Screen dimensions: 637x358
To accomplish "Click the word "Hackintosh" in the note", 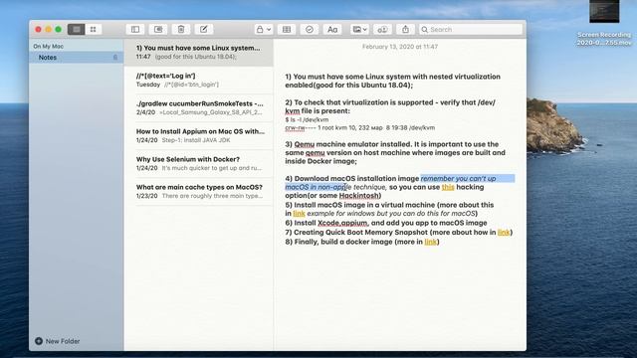I will pyautogui.click(x=358, y=196).
